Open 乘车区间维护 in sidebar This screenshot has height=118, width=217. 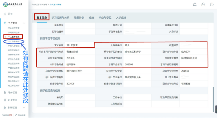(14, 50)
